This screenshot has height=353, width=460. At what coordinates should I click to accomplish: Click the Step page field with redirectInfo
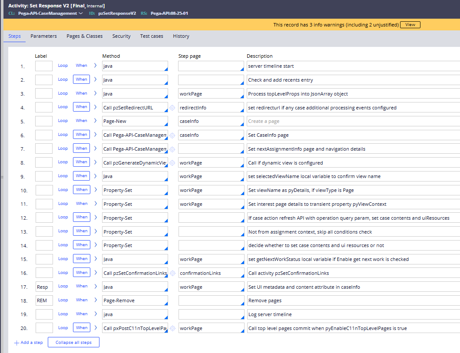pos(211,108)
